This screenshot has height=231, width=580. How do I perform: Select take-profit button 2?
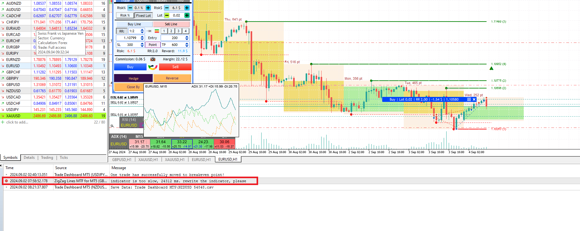click(x=171, y=31)
